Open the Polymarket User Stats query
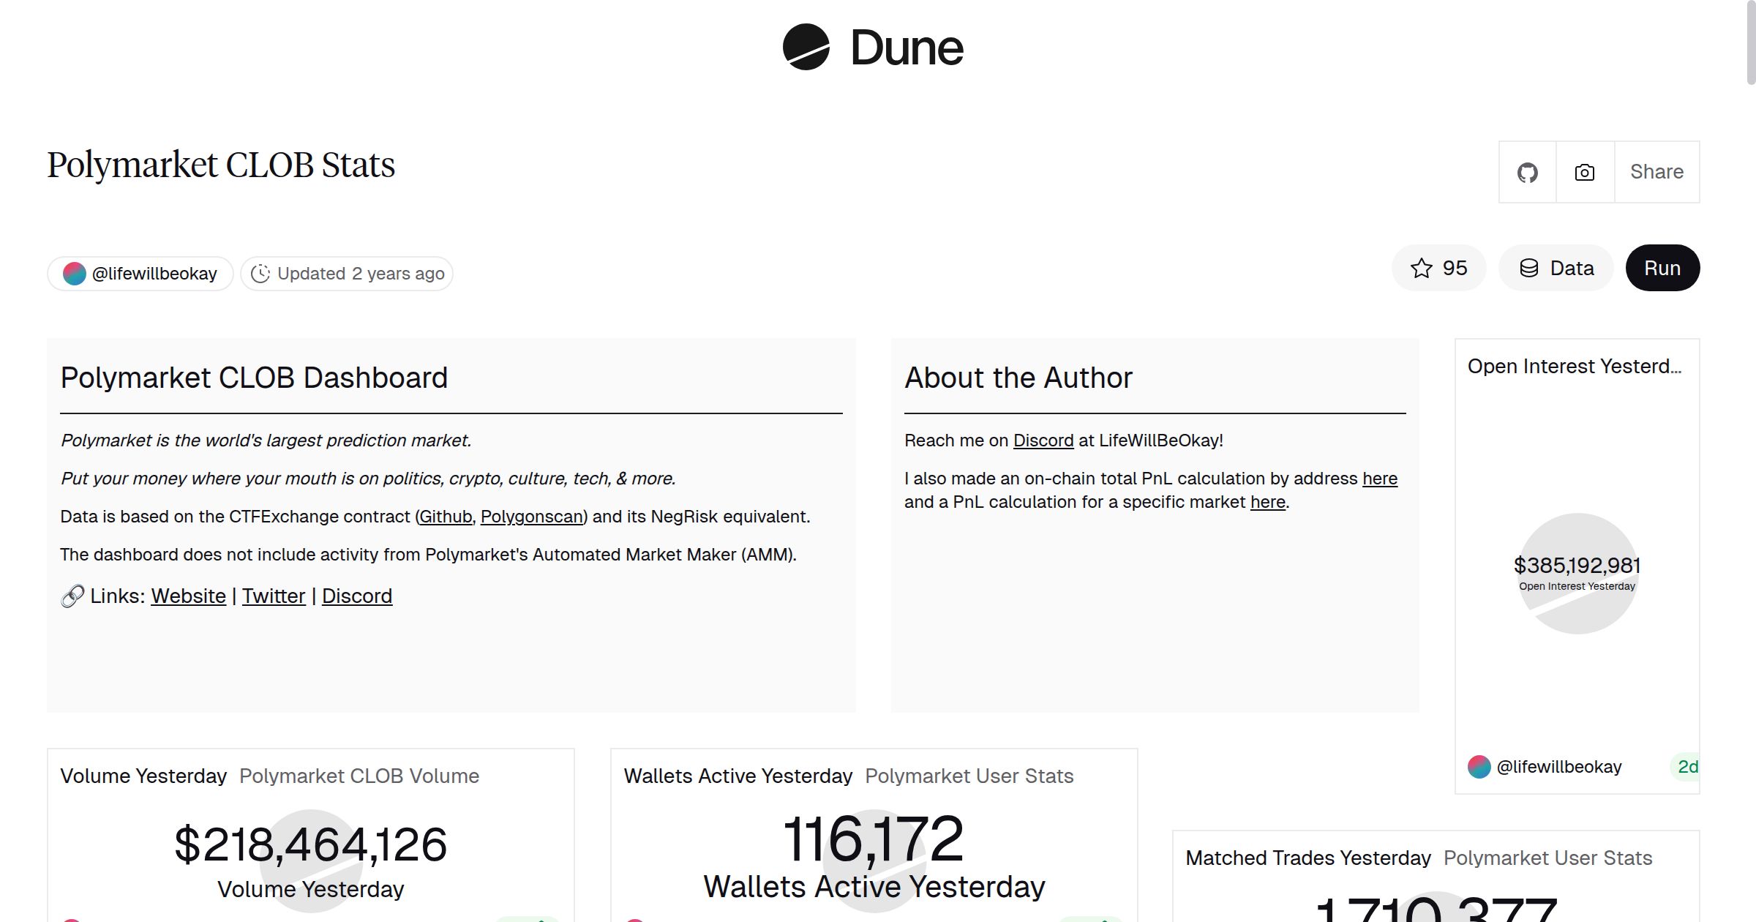 [x=969, y=776]
